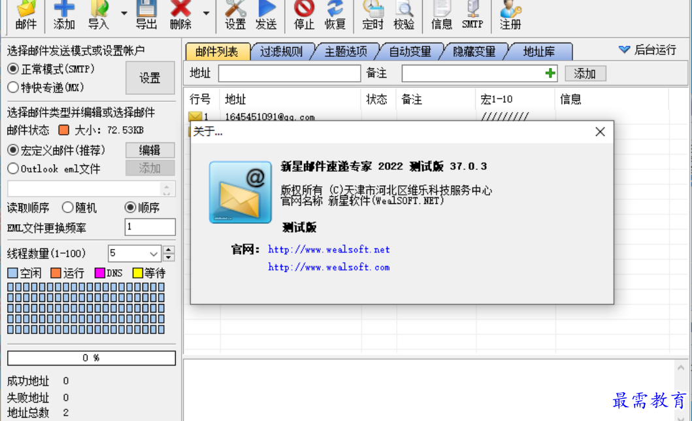The width and height of the screenshot is (692, 421).
Task: Click the 停止 stop toolbar icon
Action: click(x=304, y=16)
